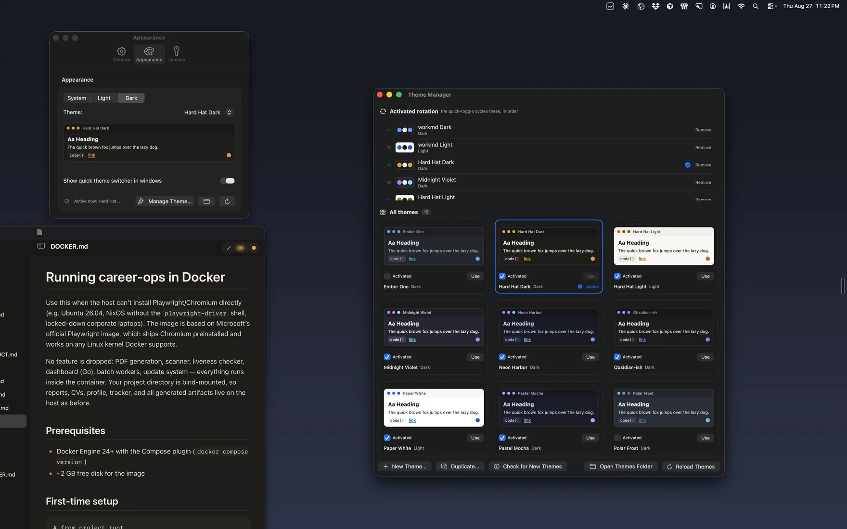The height and width of the screenshot is (529, 847).
Task: Uncheck Activated for Obsidian-ish
Action: pos(617,357)
